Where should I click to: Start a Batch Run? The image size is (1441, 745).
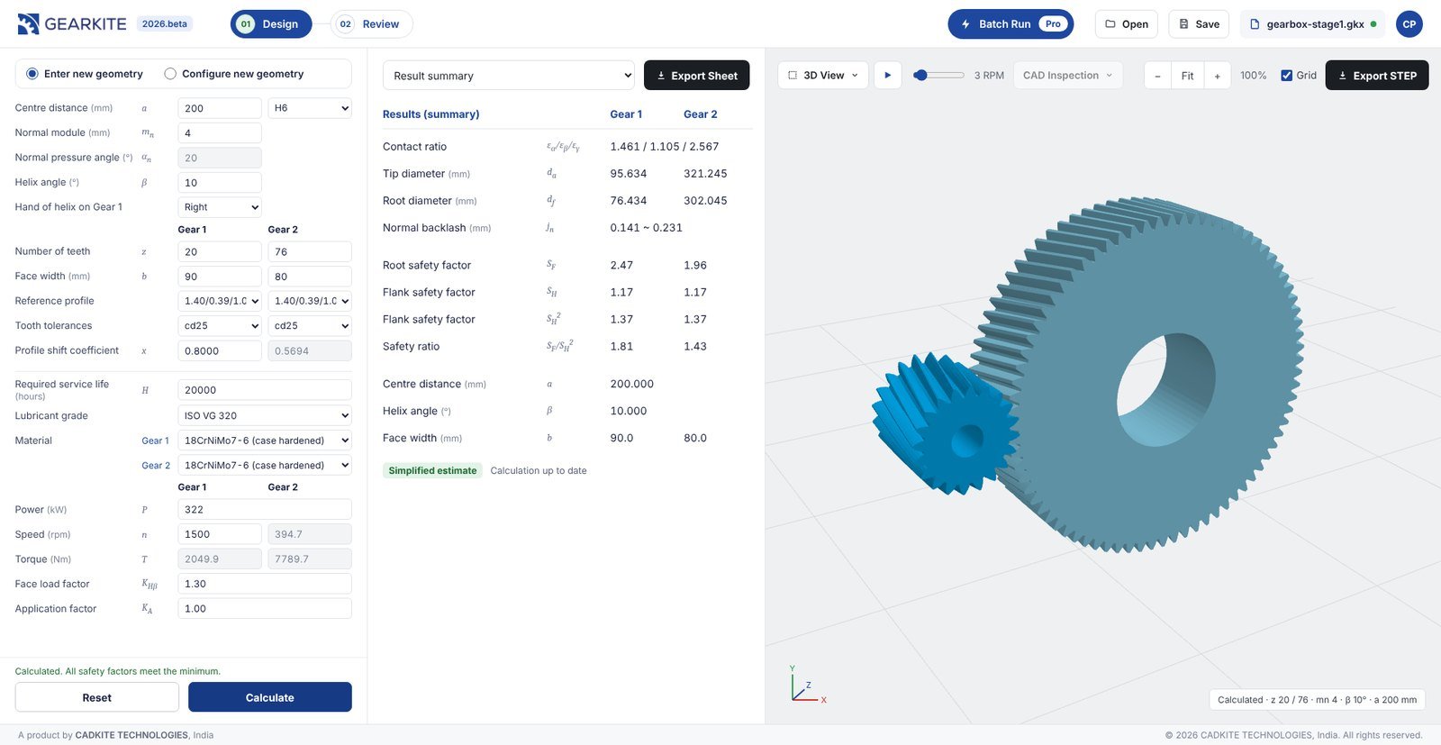pos(1011,24)
